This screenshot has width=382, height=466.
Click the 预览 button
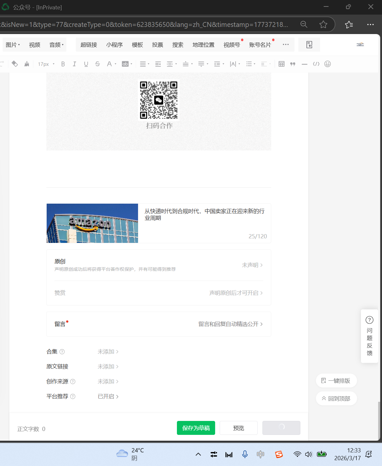pyautogui.click(x=238, y=428)
